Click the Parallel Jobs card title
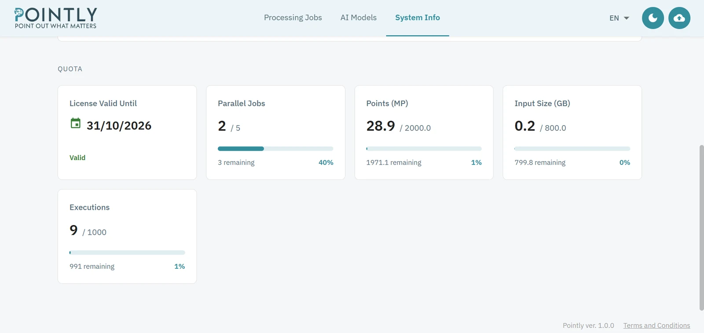The width and height of the screenshot is (704, 333). (x=242, y=104)
